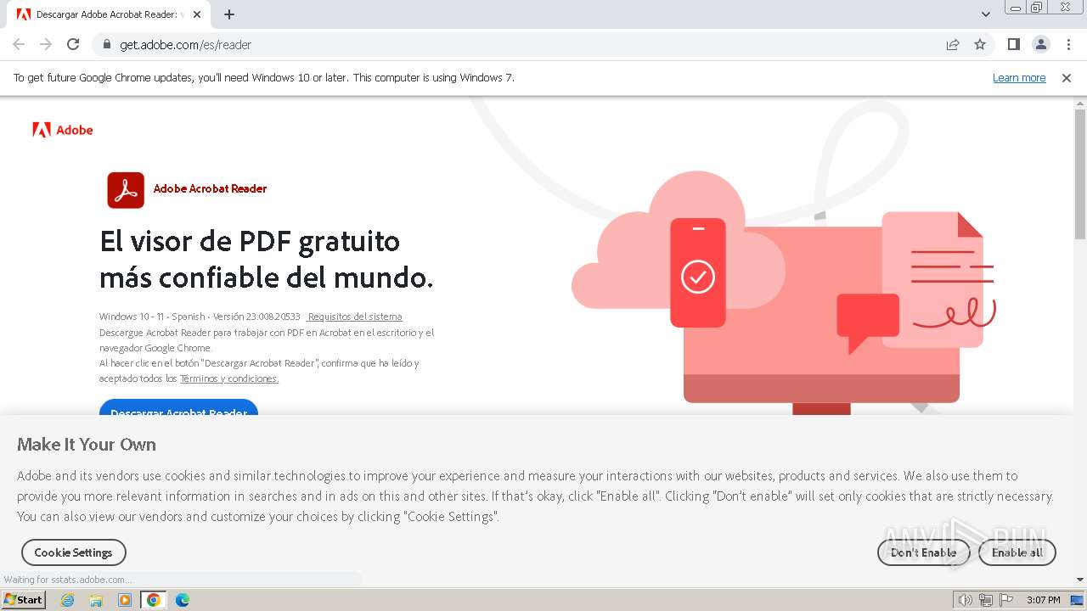Open Microsoft Edge from the taskbar
This screenshot has width=1087, height=611.
pos(183,600)
